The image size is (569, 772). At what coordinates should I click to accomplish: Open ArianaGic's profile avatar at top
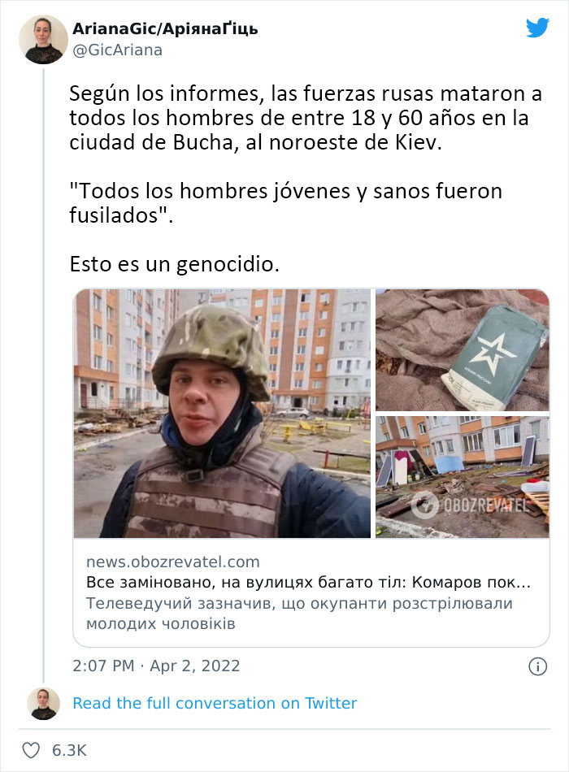click(x=43, y=39)
